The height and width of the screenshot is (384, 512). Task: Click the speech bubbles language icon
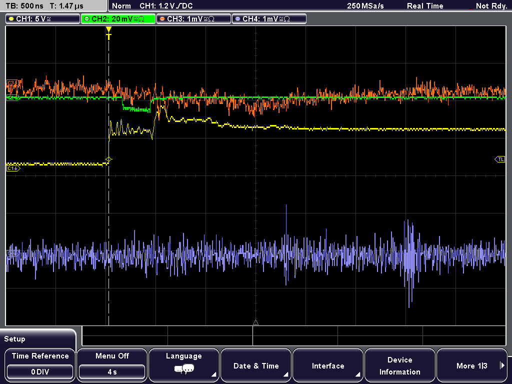pyautogui.click(x=184, y=369)
